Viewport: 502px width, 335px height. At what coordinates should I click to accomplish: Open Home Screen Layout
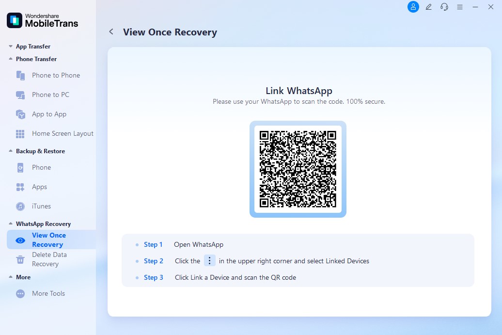coord(63,133)
